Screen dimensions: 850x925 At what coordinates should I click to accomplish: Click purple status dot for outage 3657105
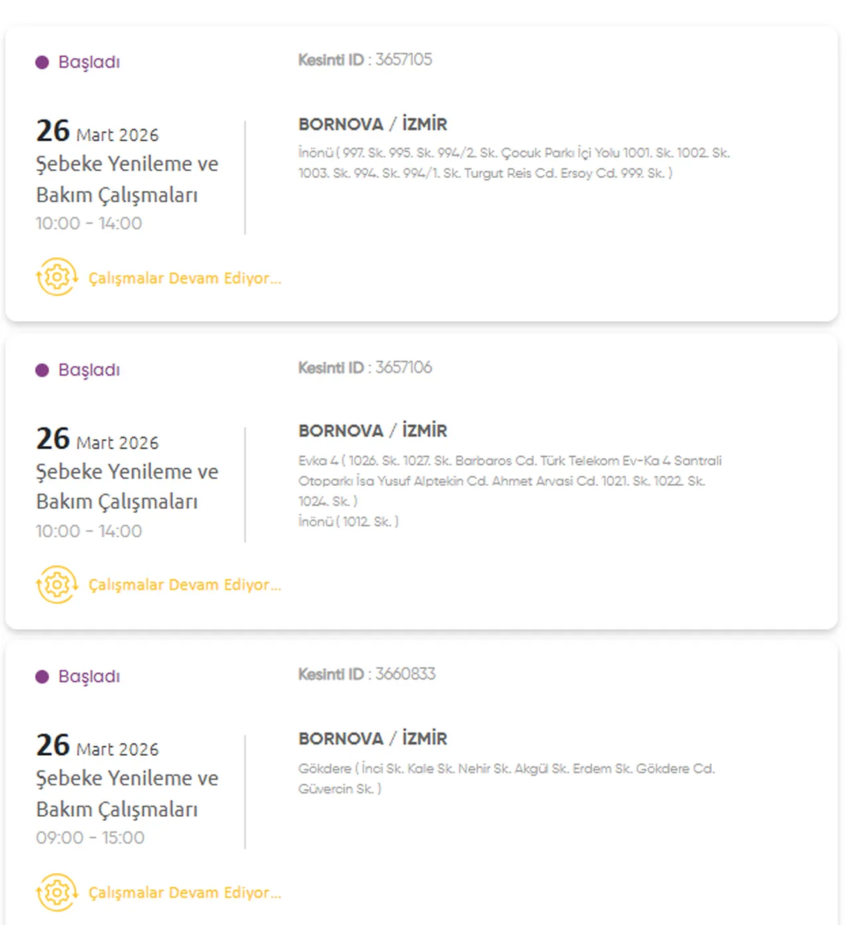tap(42, 62)
